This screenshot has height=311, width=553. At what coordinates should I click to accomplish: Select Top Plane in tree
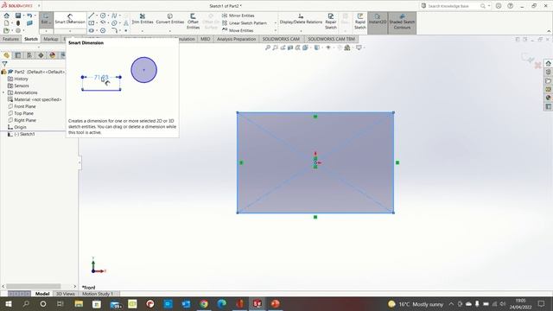pos(21,113)
